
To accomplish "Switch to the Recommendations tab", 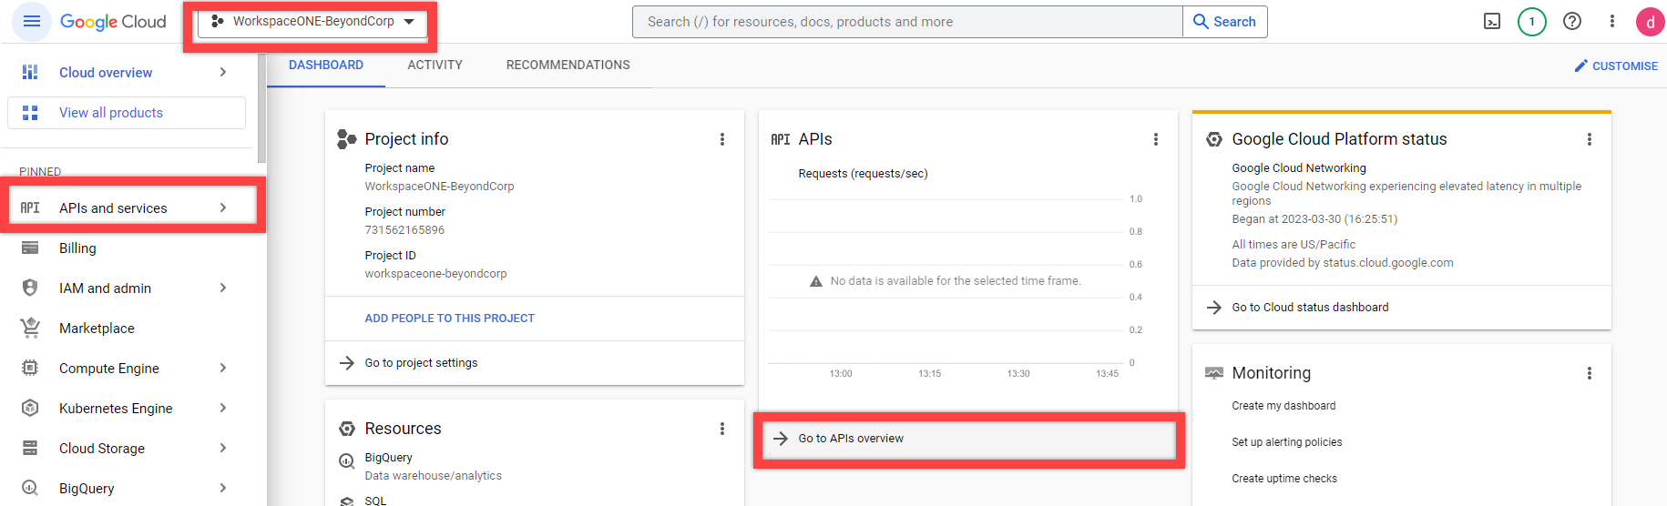I will tap(568, 65).
